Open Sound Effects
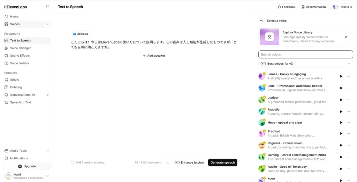This screenshot has width=357, height=182. pos(27,56)
